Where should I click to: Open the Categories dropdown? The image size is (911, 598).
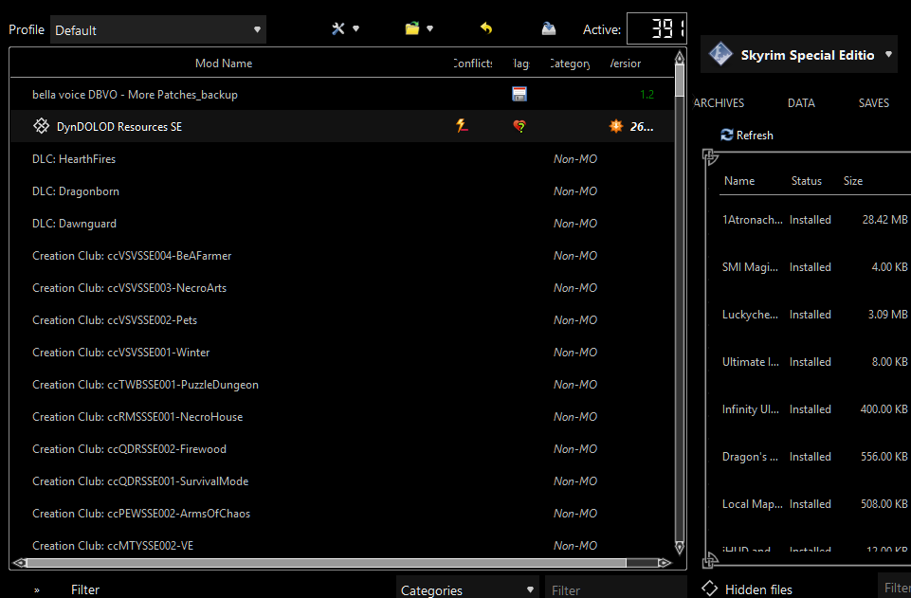pyautogui.click(x=467, y=589)
